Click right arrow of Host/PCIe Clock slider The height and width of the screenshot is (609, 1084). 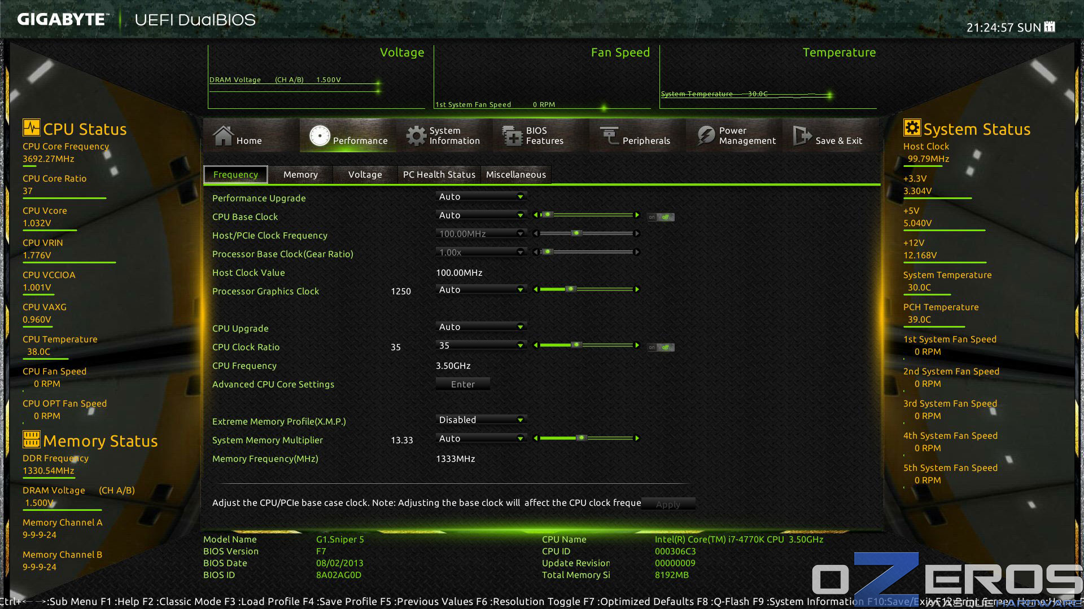click(x=637, y=233)
